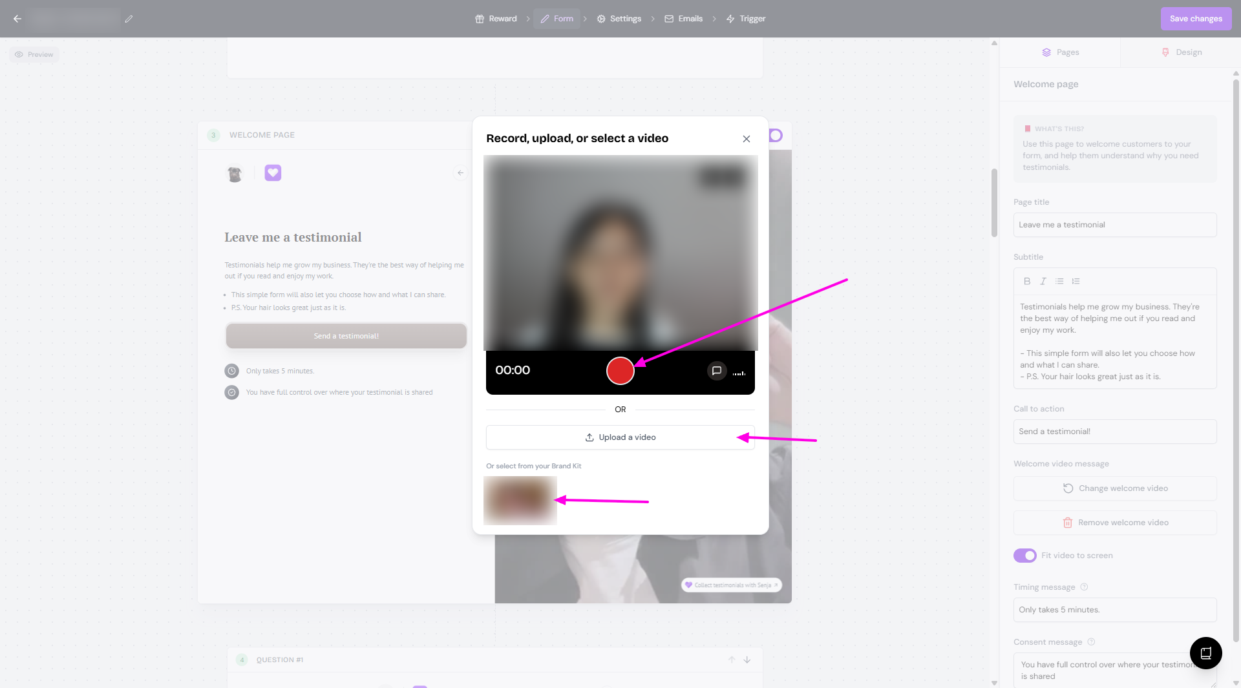Move Question #1 down with arrow
1241x688 pixels.
coord(747,660)
